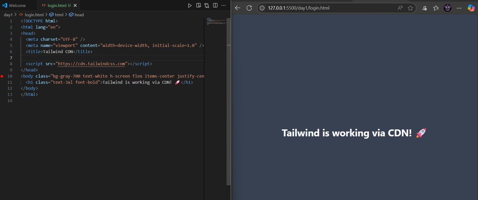The image size is (478, 200).
Task: Click the closing '</body>' tag line
Action: click(x=29, y=88)
